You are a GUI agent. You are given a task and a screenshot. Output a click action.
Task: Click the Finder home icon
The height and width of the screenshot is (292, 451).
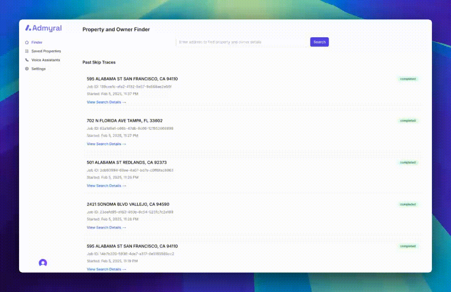(27, 42)
